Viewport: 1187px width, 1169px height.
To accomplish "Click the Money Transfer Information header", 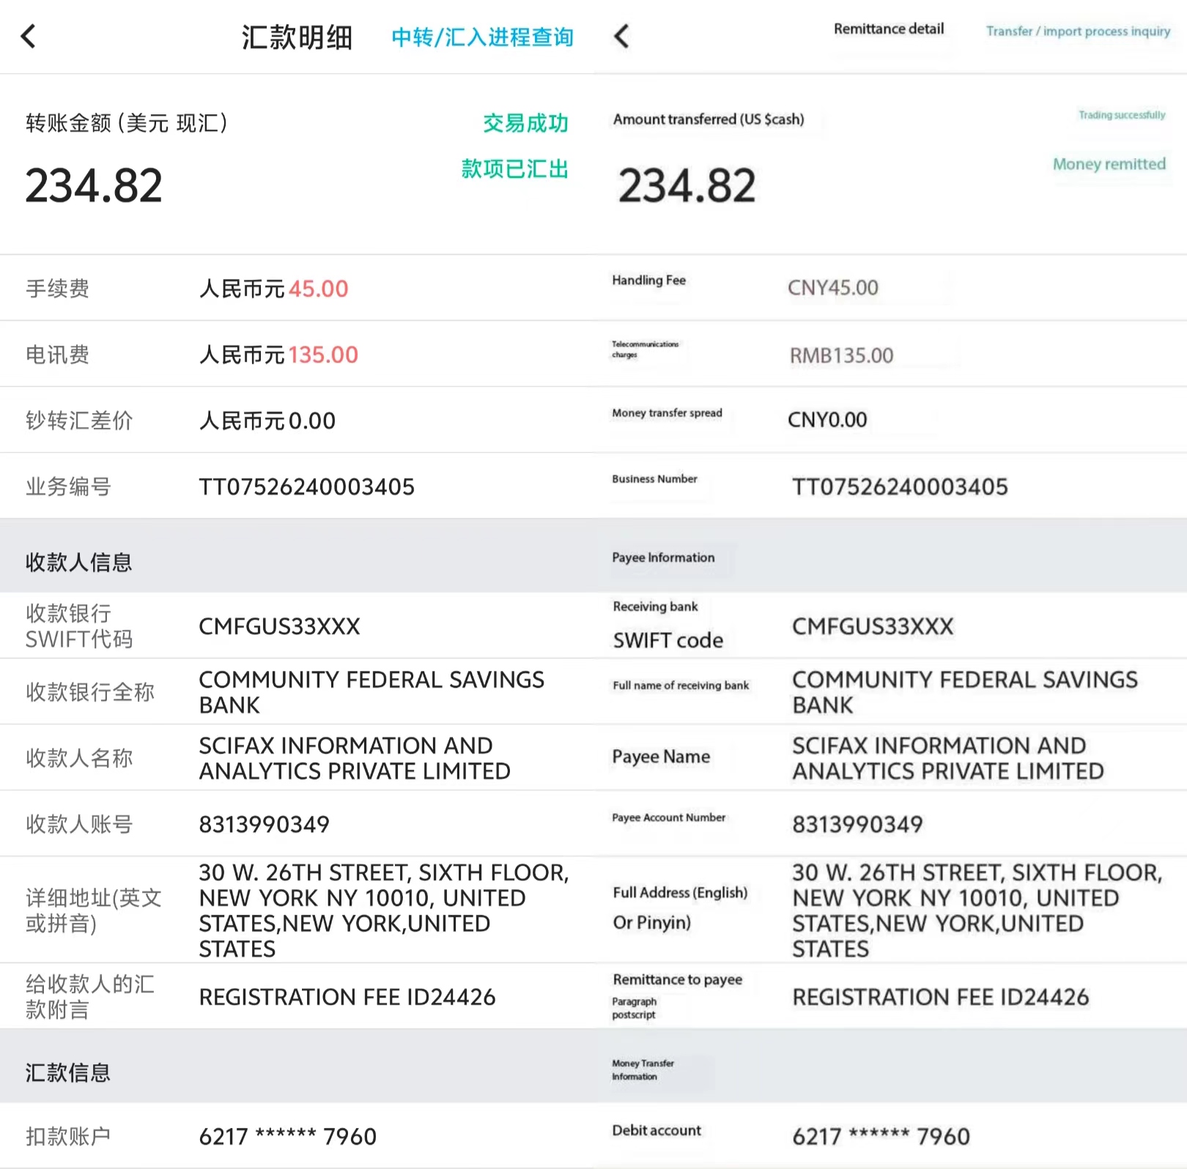I will click(x=643, y=1069).
